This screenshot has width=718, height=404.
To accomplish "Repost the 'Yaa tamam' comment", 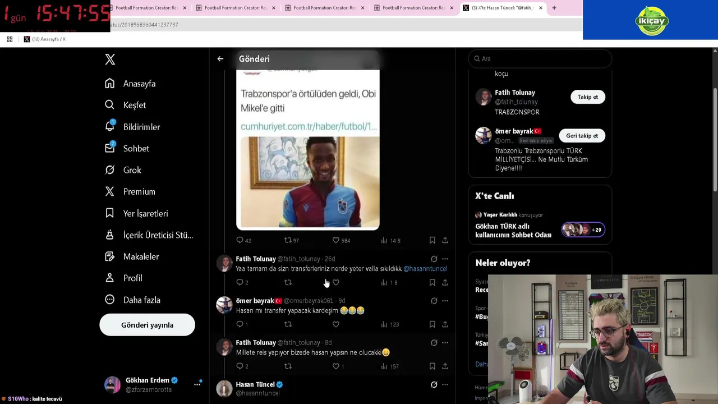I will (288, 282).
